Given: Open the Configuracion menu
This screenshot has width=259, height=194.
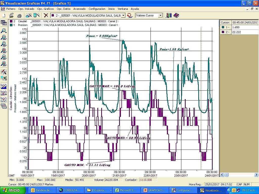Looking at the screenshot, I should (x=97, y=9).
